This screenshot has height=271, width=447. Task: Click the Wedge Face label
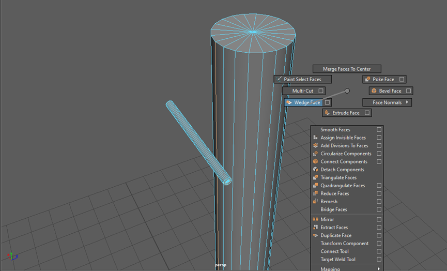tap(307, 102)
